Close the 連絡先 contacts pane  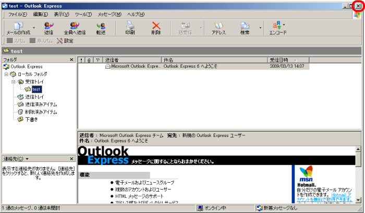(x=72, y=159)
